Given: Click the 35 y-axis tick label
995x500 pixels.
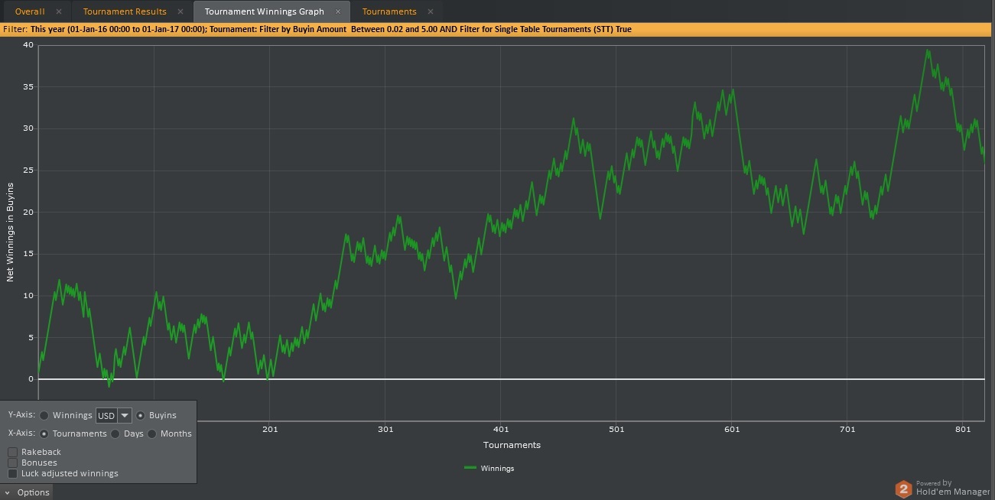Looking at the screenshot, I should coord(28,87).
